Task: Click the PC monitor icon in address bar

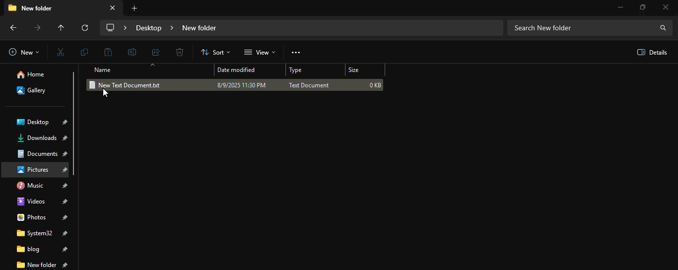Action: [110, 28]
